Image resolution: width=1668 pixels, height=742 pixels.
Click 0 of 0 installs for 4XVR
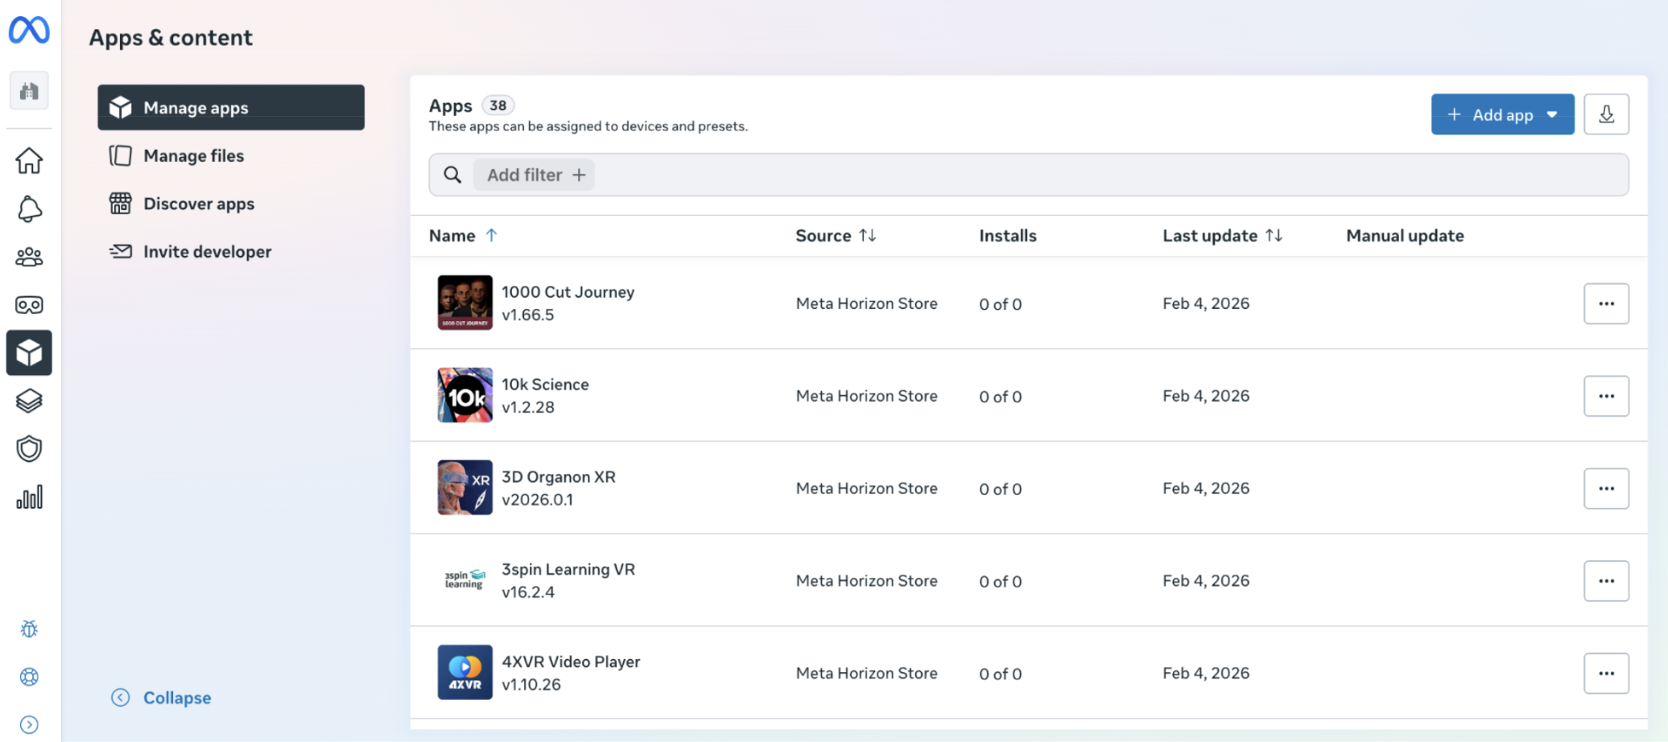coord(1000,674)
